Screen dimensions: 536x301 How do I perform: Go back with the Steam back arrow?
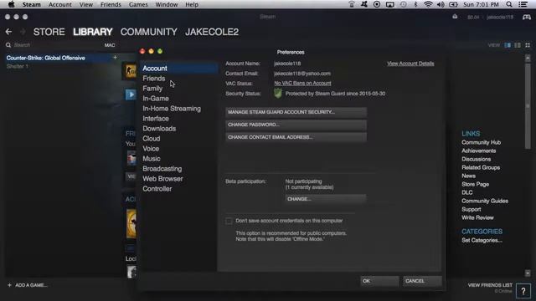point(8,32)
